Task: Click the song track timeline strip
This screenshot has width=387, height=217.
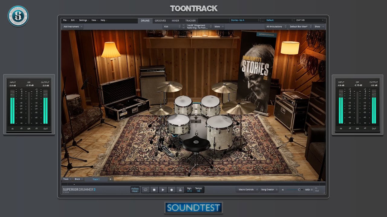Action: (193, 184)
